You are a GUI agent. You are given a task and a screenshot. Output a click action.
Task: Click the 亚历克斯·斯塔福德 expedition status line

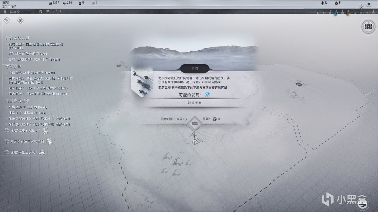(193, 88)
